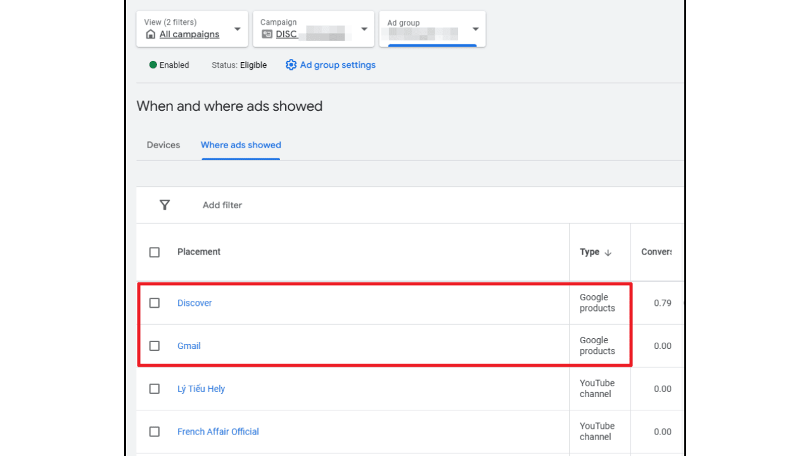Image resolution: width=811 pixels, height=456 pixels.
Task: Open Ad group settings link
Action: pos(338,65)
